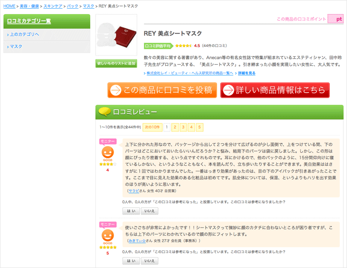Open パック breadcrumb link
The image size is (347, 268).
coord(72,6)
